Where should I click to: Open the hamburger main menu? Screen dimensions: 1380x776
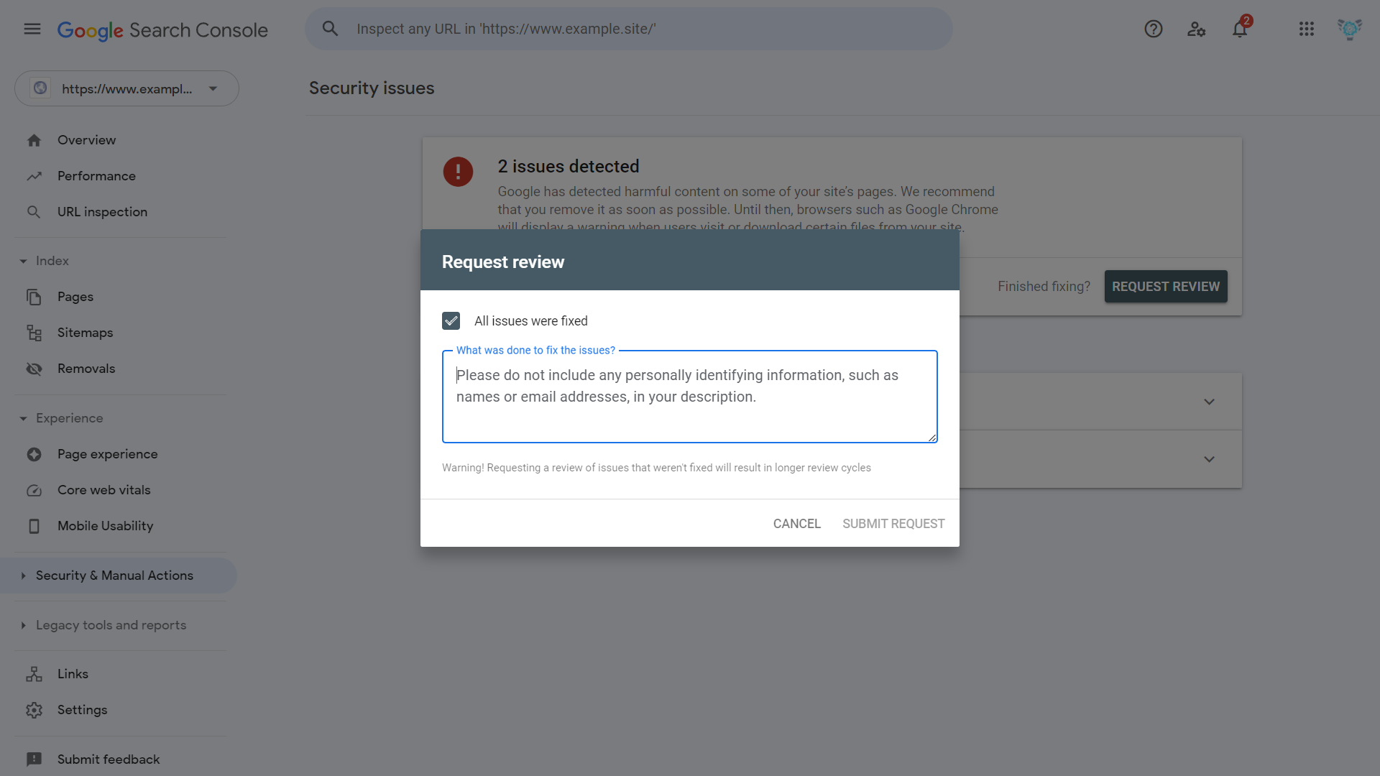[32, 29]
